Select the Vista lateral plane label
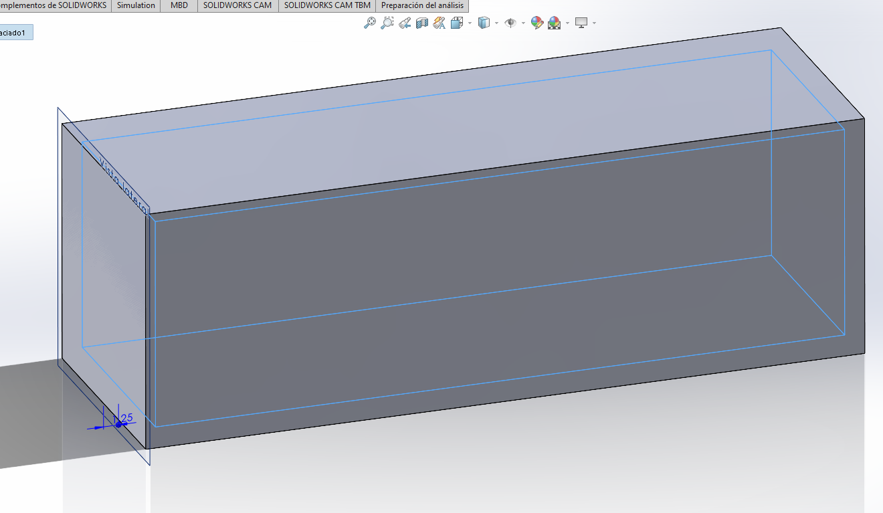 (x=123, y=187)
